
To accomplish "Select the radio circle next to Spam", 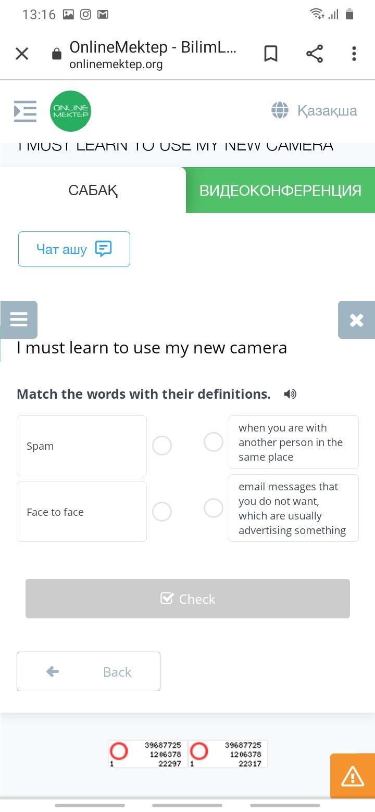I will [162, 446].
